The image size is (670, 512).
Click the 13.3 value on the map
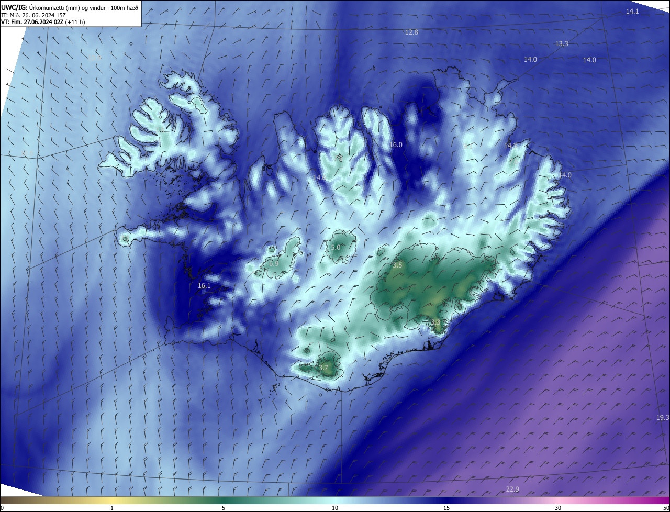(x=562, y=44)
